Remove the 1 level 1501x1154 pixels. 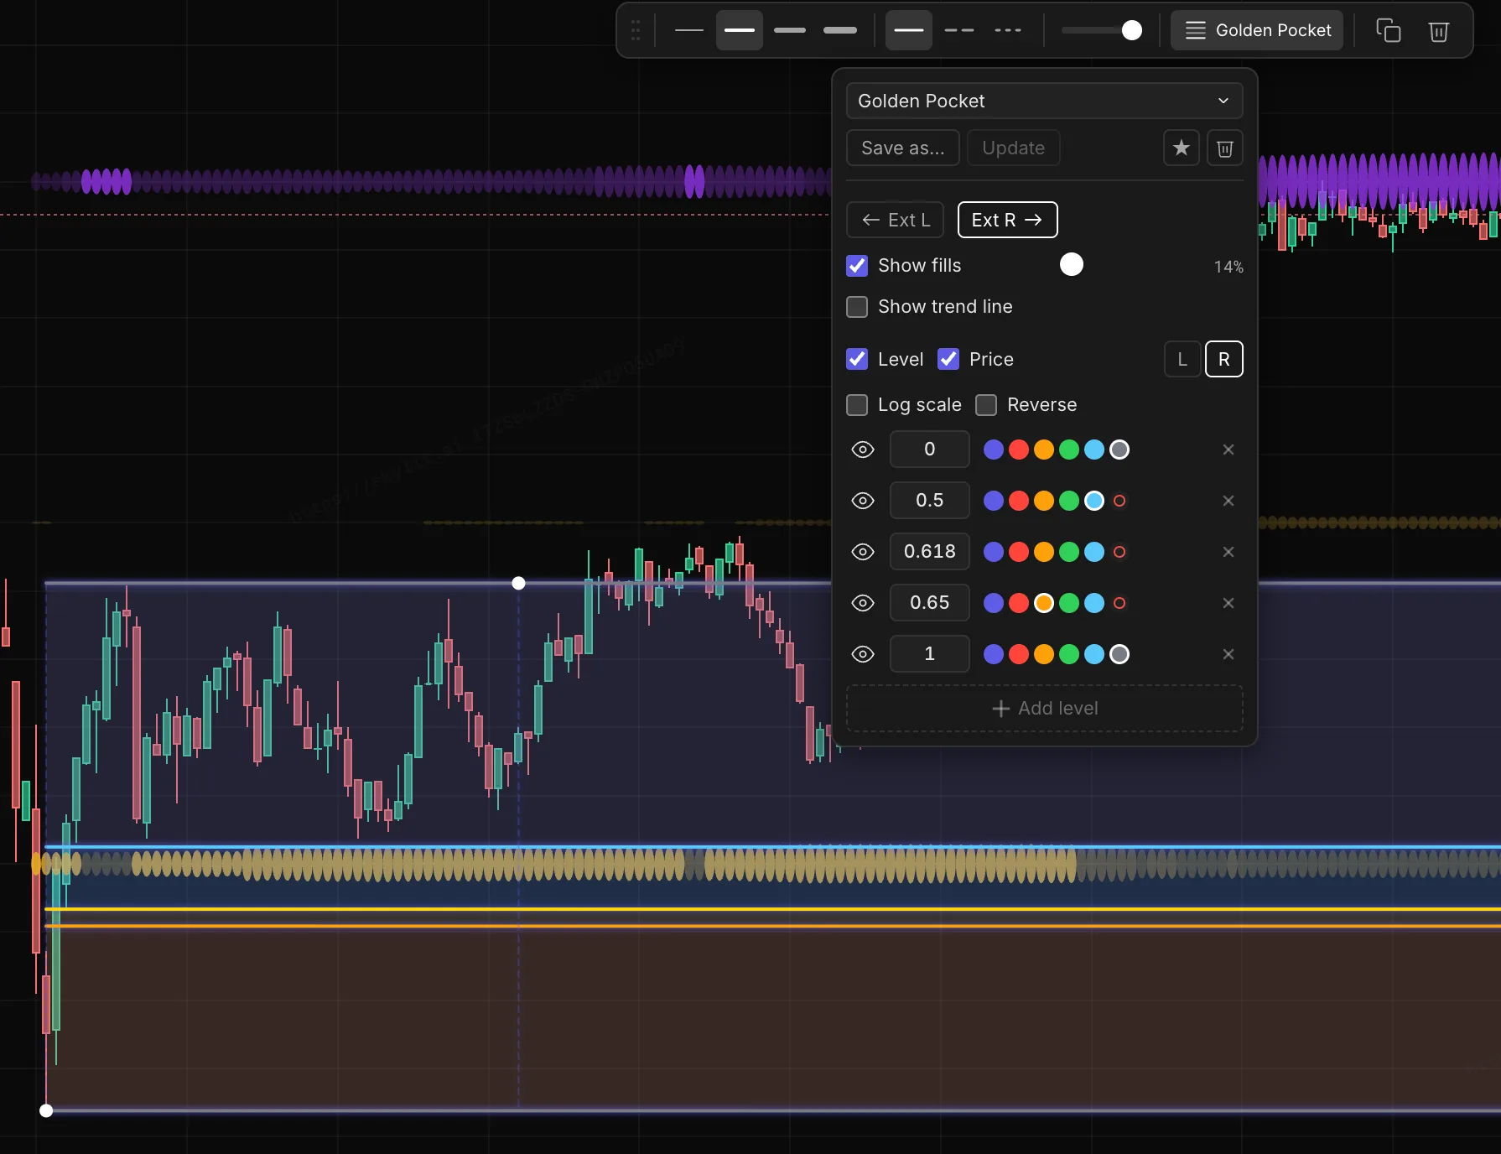click(1228, 654)
